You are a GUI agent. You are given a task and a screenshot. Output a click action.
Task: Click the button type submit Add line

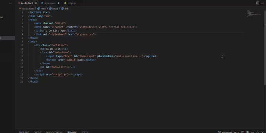tap(71, 60)
